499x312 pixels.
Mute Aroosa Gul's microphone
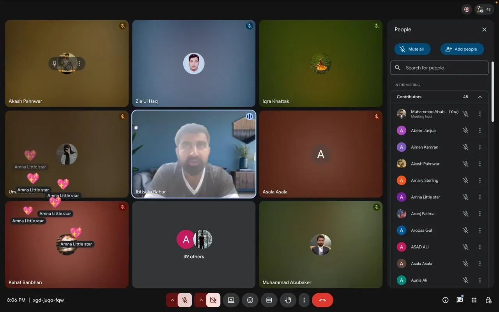point(465,230)
